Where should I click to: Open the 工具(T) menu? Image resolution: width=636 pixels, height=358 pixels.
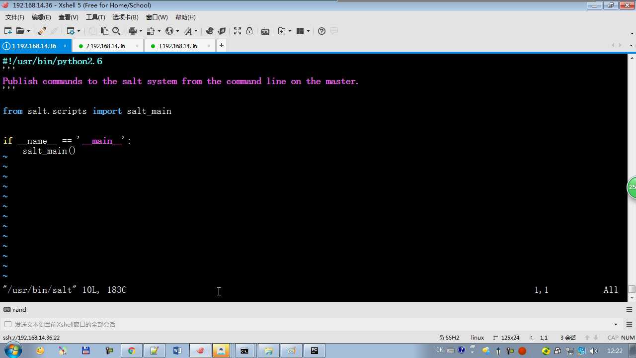pos(95,17)
